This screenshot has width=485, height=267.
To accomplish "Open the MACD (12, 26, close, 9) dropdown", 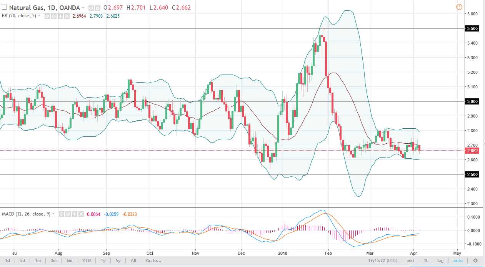I will (x=53, y=214).
